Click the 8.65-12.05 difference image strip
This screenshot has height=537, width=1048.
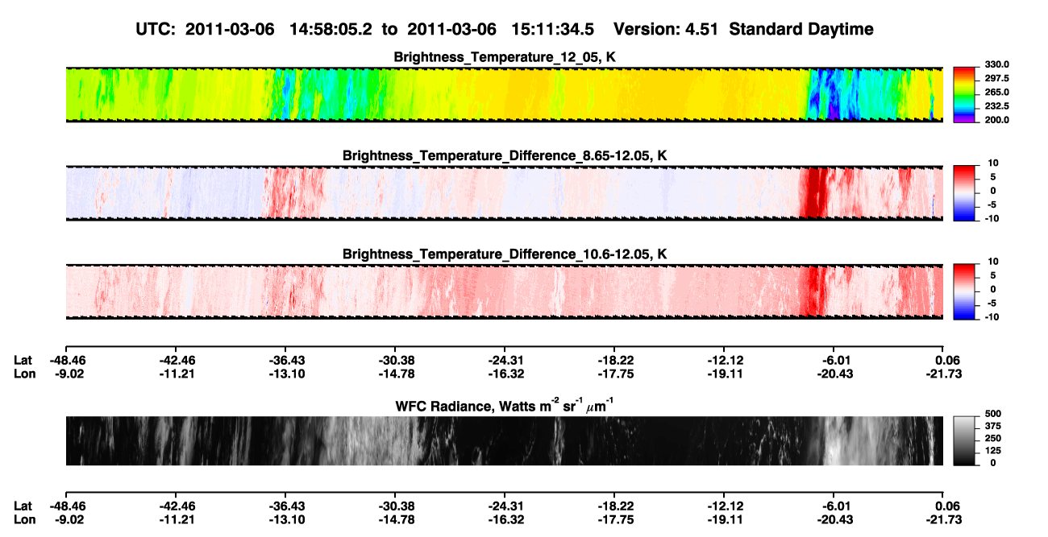(x=504, y=193)
